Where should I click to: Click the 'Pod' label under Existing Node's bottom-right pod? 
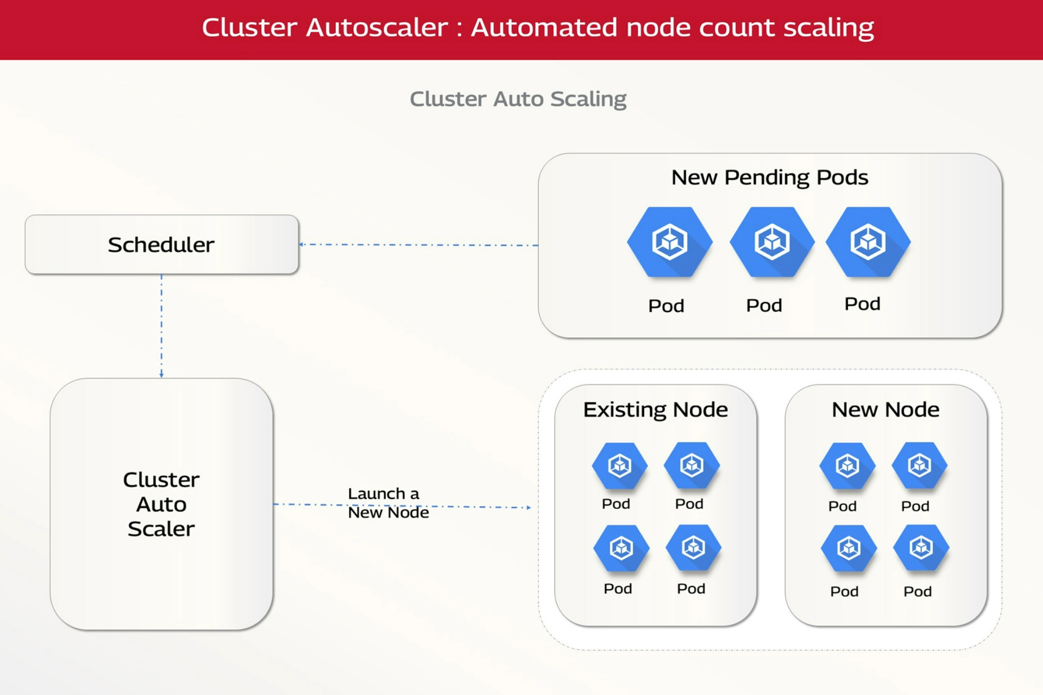pos(691,589)
